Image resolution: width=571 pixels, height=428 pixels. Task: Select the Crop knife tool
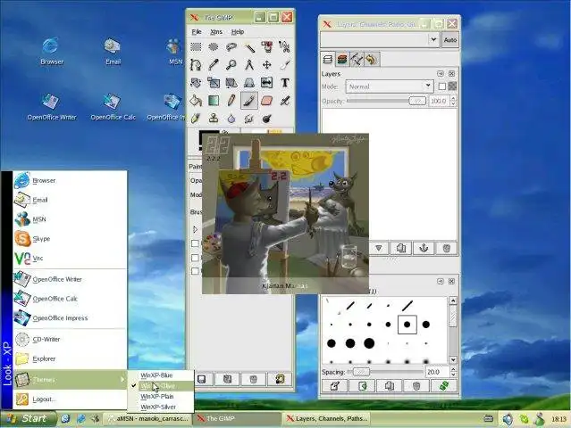coord(285,65)
